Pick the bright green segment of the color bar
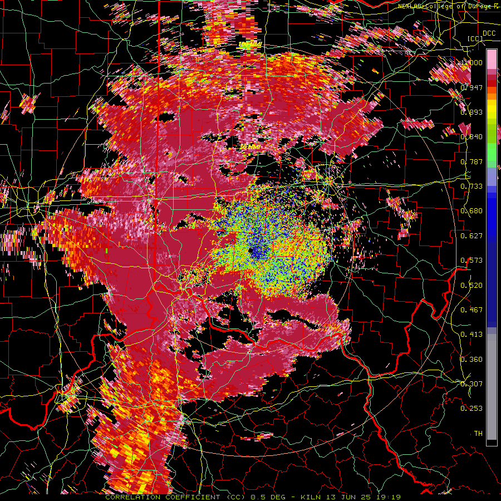This screenshot has width=501, height=501. point(492,152)
